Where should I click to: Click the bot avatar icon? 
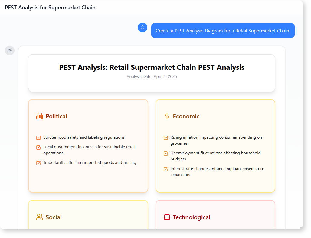click(x=10, y=50)
